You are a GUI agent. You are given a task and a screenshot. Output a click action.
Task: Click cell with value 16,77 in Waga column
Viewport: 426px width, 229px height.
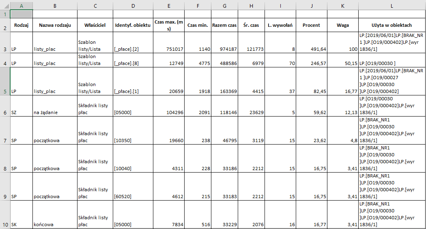pos(343,81)
